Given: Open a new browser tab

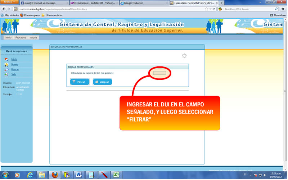Looking at the screenshot, I should pyautogui.click(x=222, y=3).
